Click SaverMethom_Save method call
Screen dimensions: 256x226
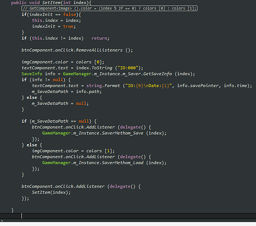click(x=123, y=133)
